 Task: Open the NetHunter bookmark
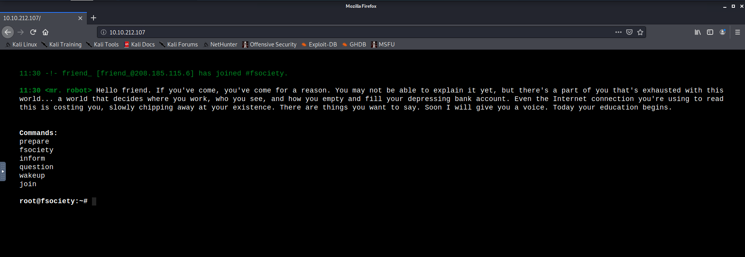click(x=220, y=45)
